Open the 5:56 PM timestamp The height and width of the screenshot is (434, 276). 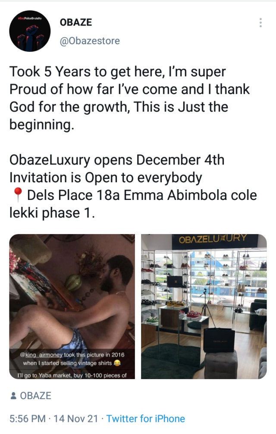pos(27,418)
